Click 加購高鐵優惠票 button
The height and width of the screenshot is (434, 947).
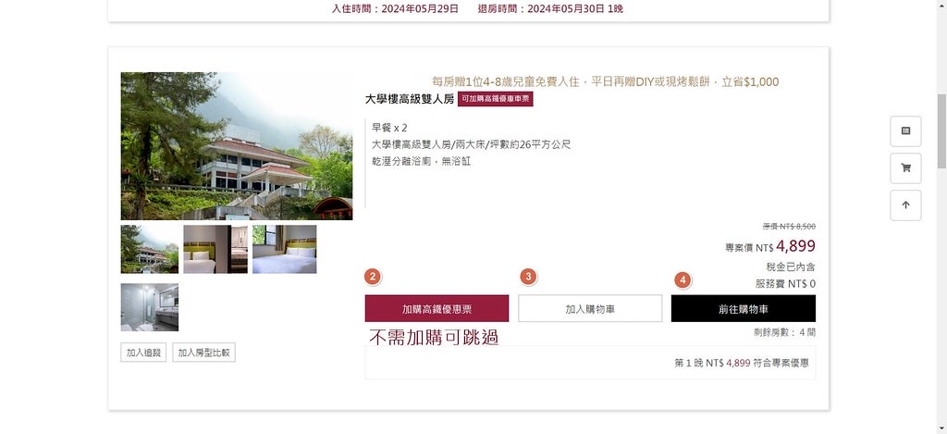(437, 308)
